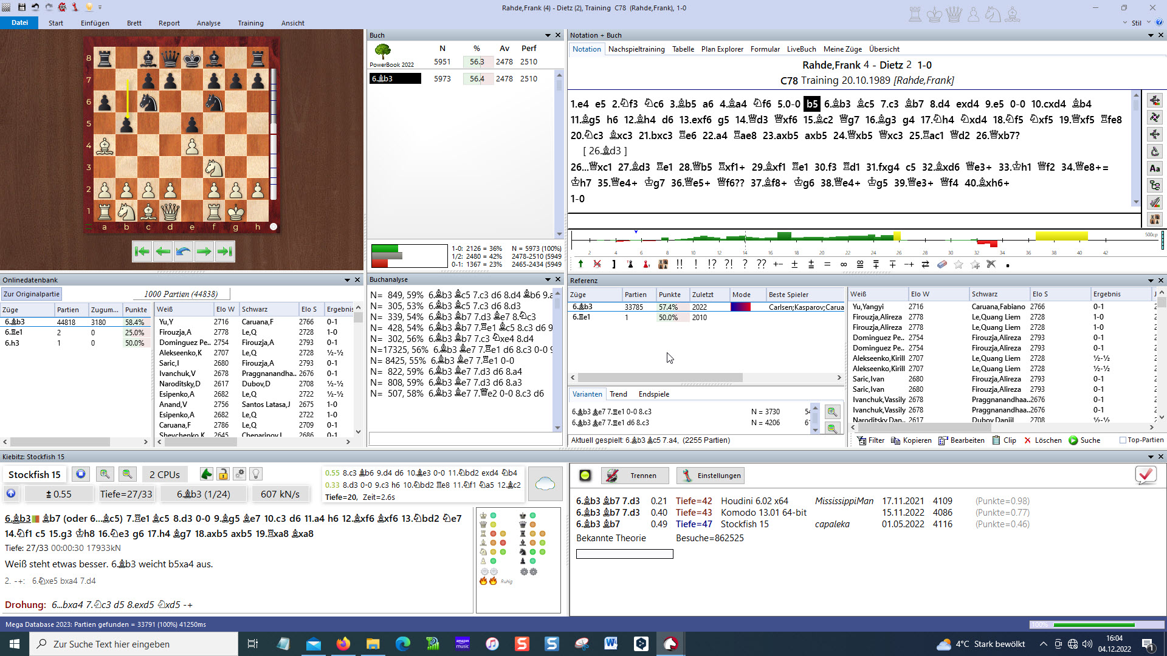Screen dimensions: 1167x656
Task: Expand Referenz panel dropdown arrow
Action: [x=1151, y=281]
